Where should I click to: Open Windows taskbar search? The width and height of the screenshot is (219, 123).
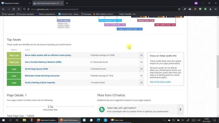point(10,120)
